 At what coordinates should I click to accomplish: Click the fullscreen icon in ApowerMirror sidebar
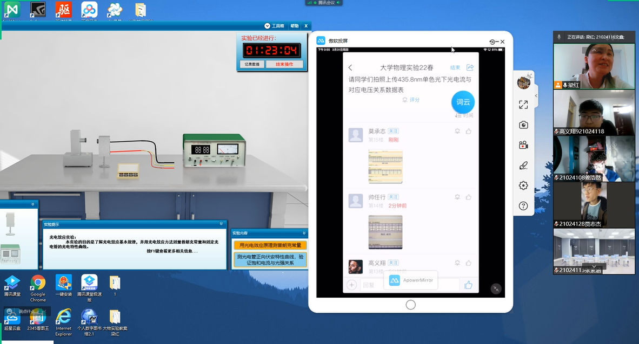click(523, 105)
